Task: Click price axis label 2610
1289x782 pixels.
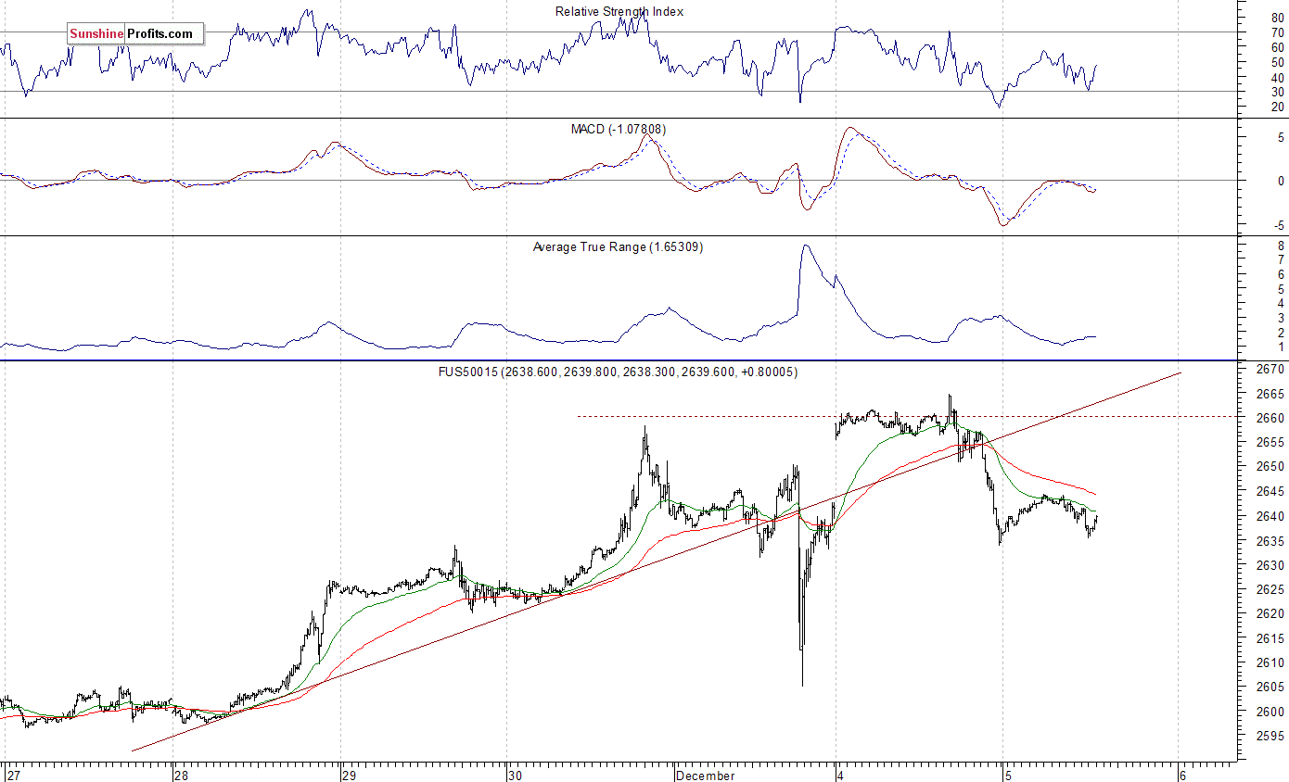Action: 1272,662
